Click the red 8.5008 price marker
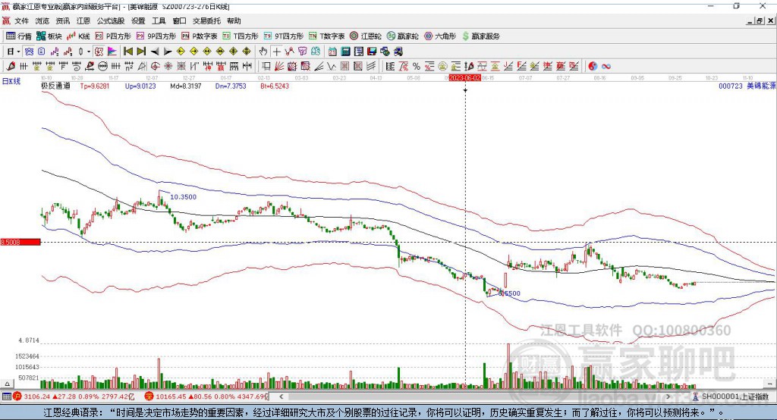 (x=20, y=242)
